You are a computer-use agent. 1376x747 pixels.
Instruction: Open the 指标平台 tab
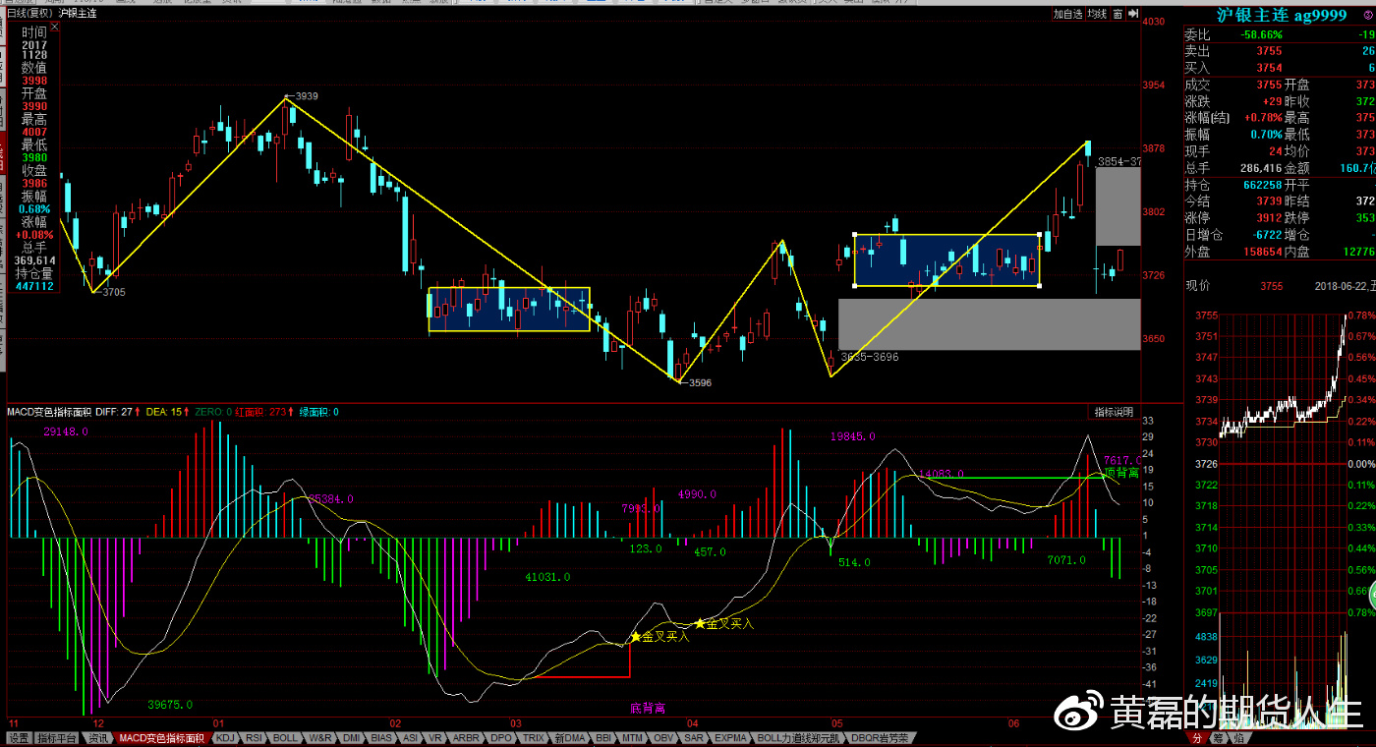[57, 737]
